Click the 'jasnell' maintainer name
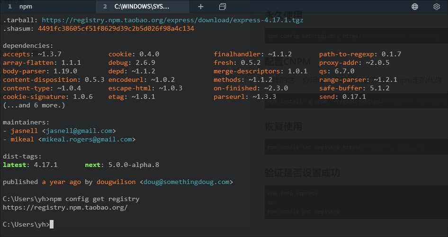 pos(24,131)
